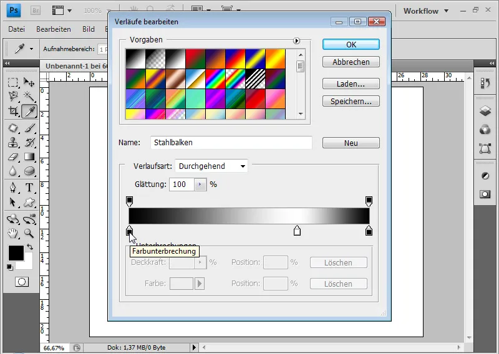Select the Path Selection tool
The image size is (499, 354).
12,202
